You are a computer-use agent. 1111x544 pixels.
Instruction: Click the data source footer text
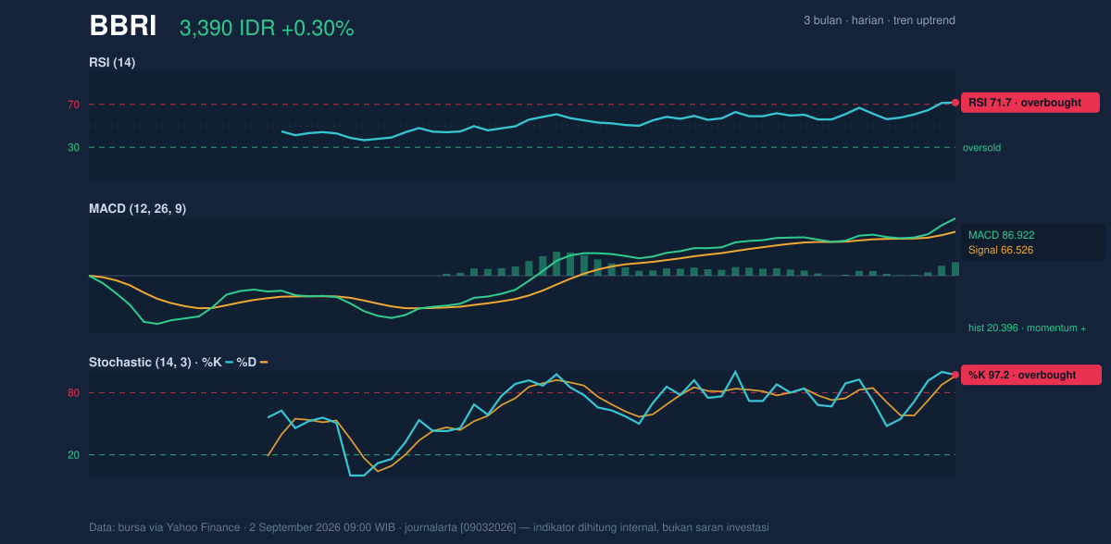pos(429,527)
